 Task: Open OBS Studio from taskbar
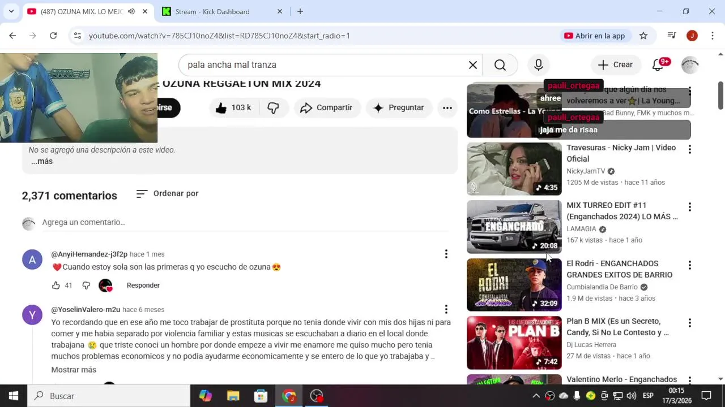click(x=317, y=396)
